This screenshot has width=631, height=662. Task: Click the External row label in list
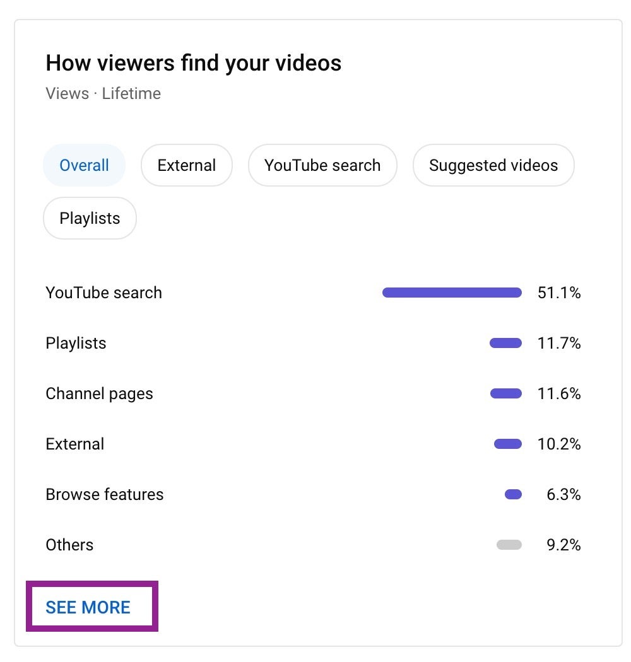click(74, 444)
